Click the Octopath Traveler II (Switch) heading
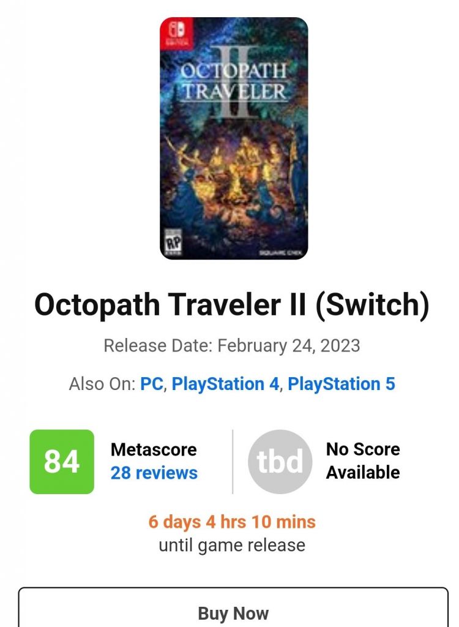Viewport: 459px width, 627px height. pyautogui.click(x=231, y=305)
